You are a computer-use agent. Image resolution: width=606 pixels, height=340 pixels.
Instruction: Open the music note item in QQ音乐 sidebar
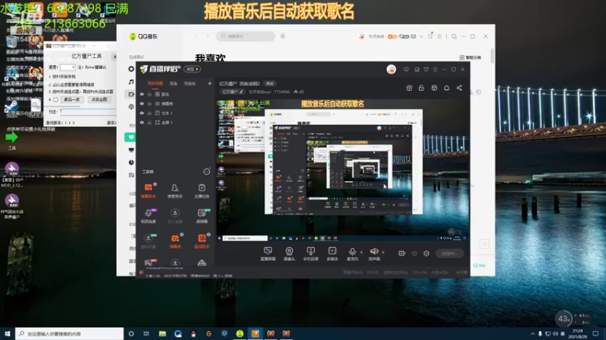(x=131, y=82)
